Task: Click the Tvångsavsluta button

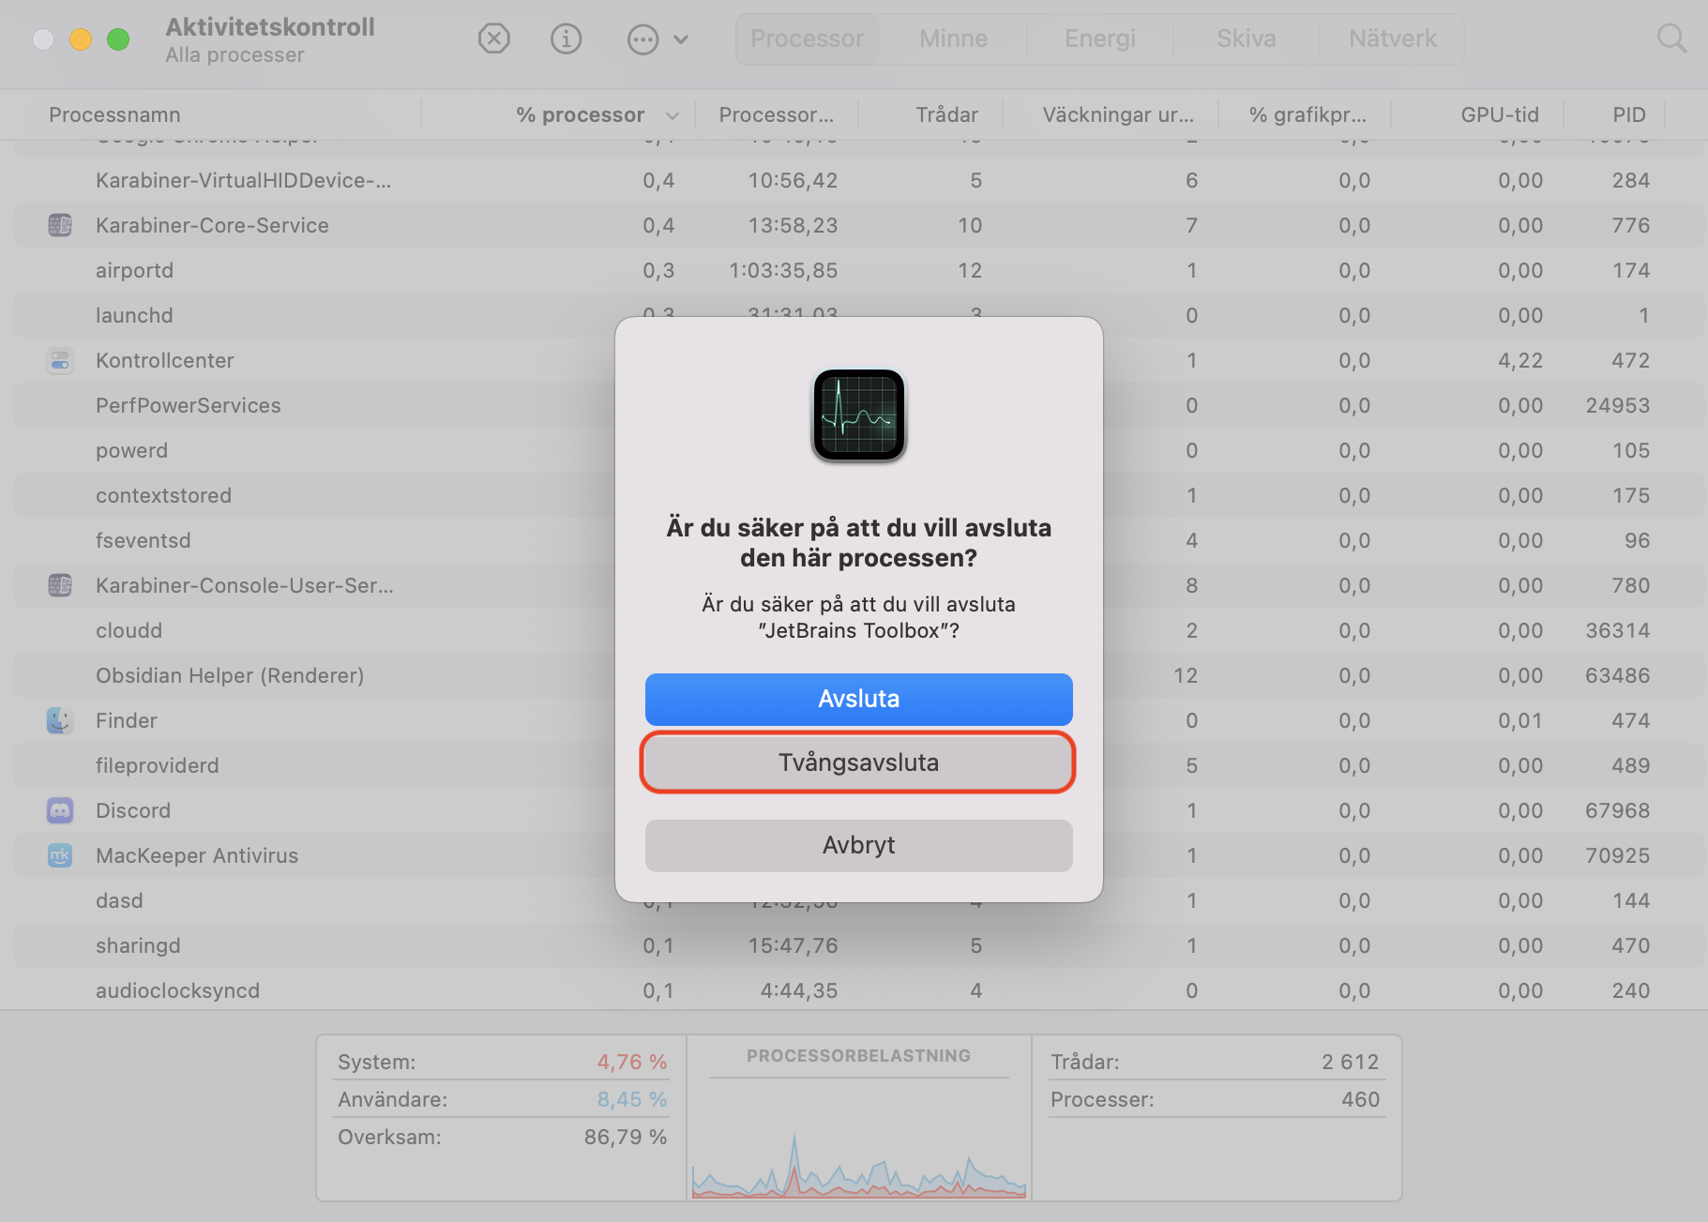Action: pyautogui.click(x=858, y=762)
